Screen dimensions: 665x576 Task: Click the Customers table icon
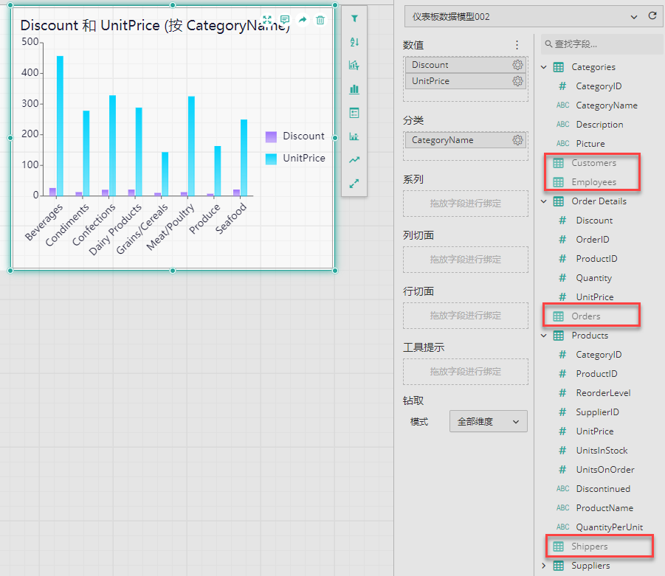coord(559,163)
